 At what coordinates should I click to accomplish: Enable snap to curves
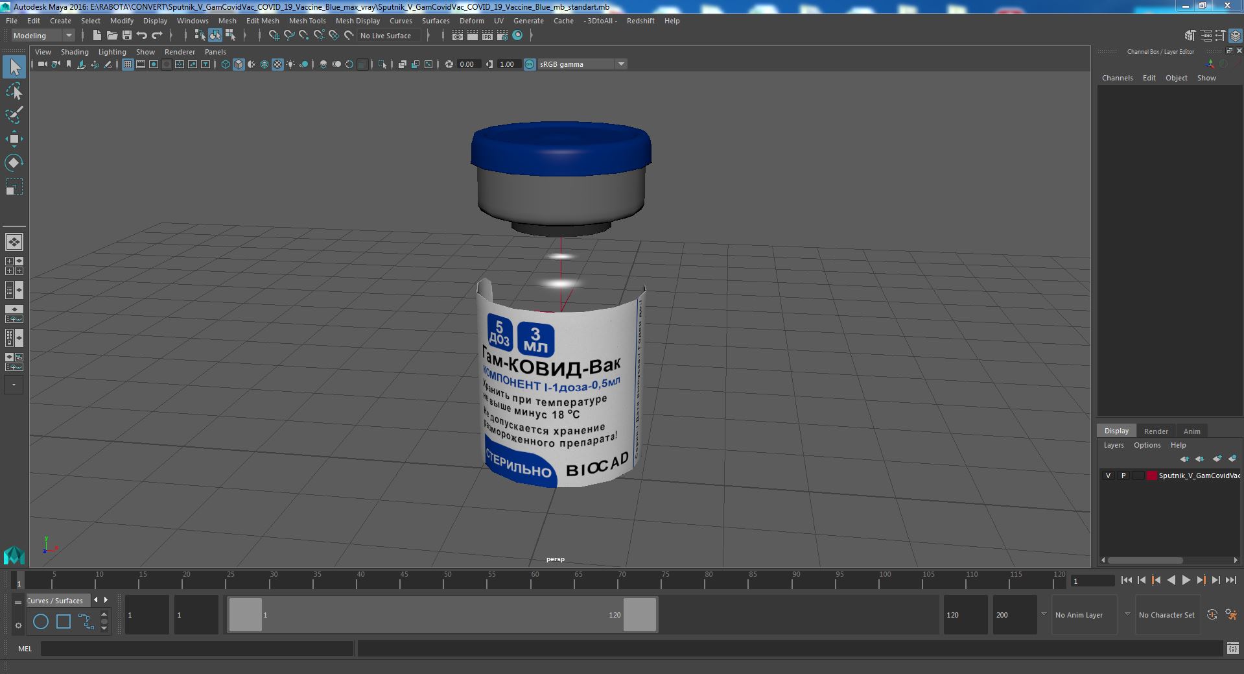coord(289,36)
